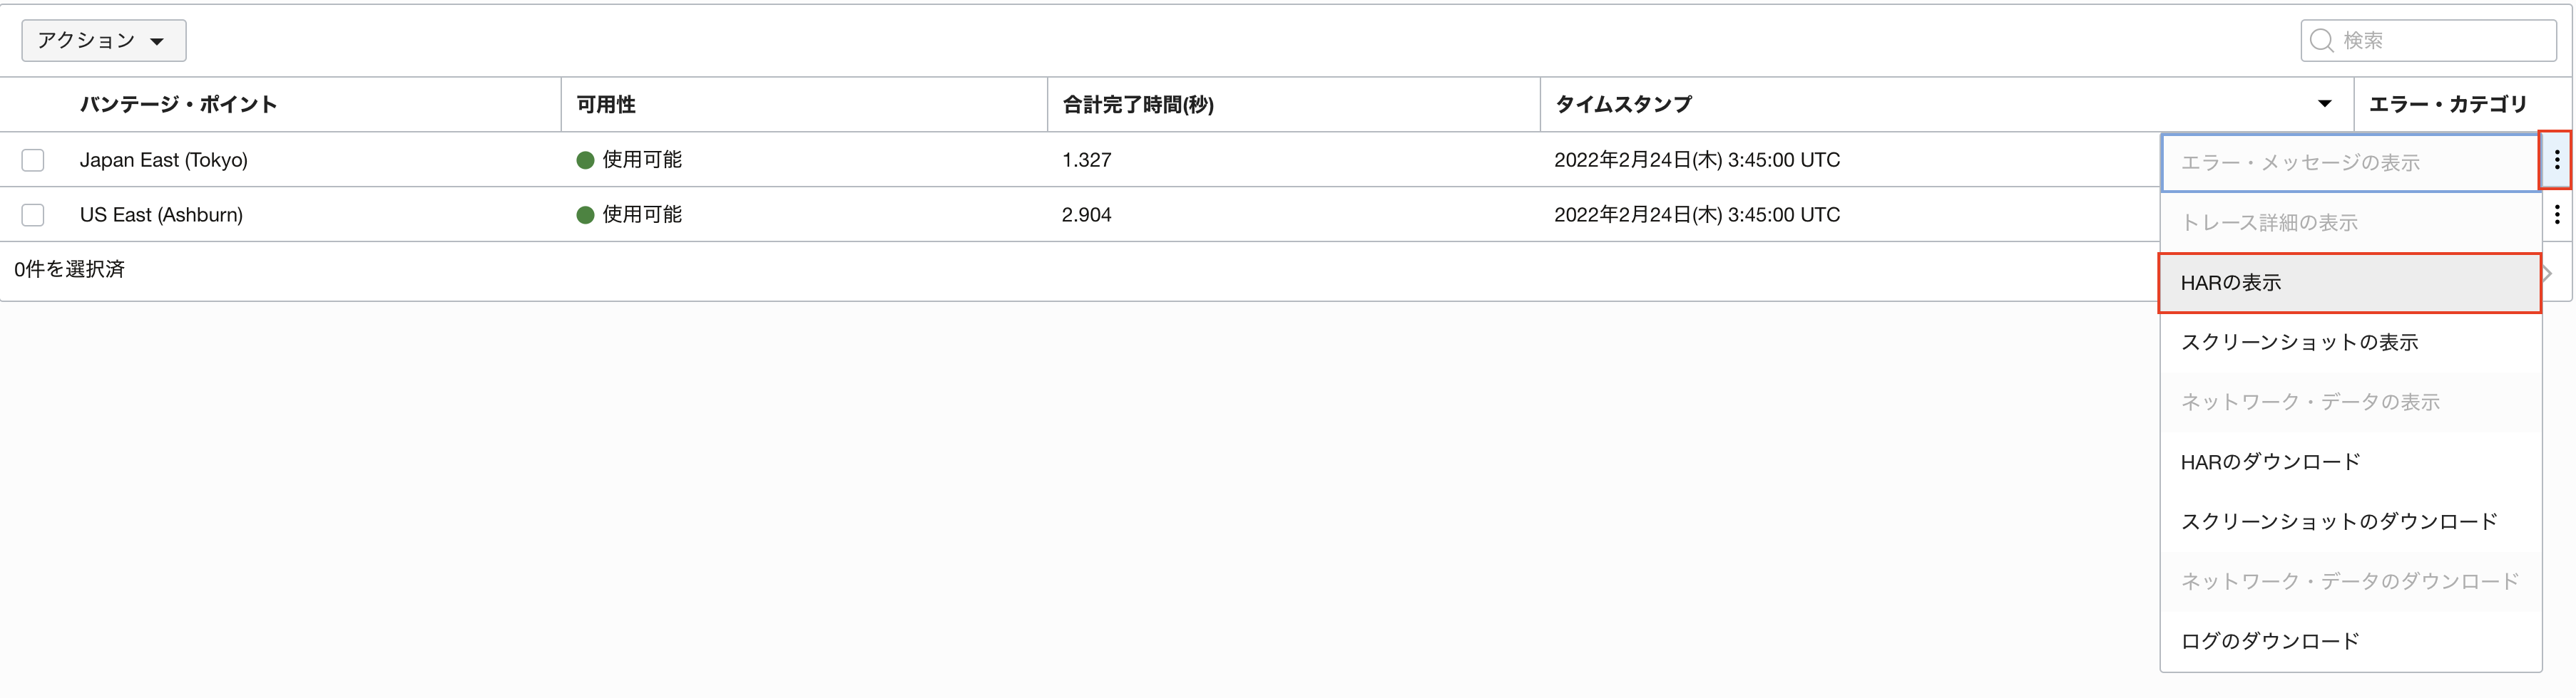Click the three-dot menu for Tokyo row

pyautogui.click(x=2556, y=160)
